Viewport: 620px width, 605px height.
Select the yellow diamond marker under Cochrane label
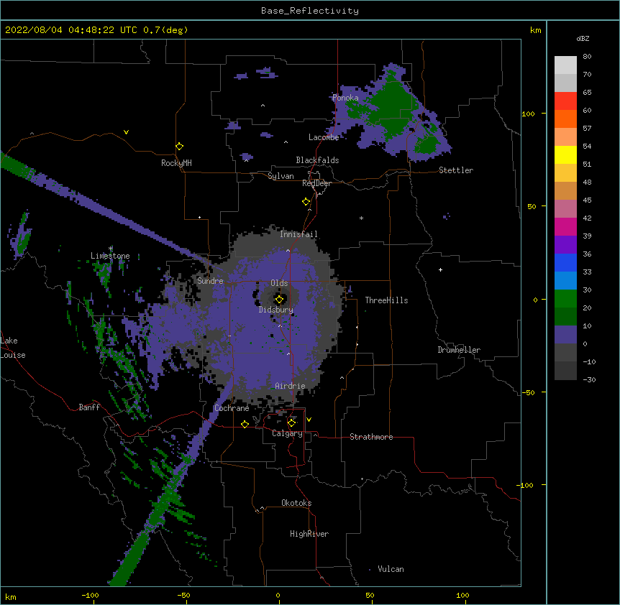[245, 424]
